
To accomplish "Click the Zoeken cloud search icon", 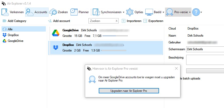I will (53, 12).
